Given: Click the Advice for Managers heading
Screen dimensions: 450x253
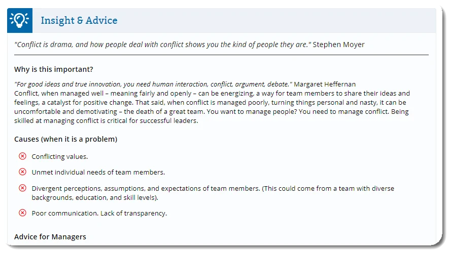Looking at the screenshot, I should pos(50,237).
